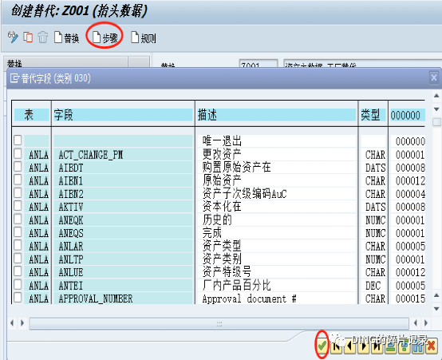Click the dialog title bar menu icon
The height and width of the screenshot is (360, 442).
click(14, 78)
